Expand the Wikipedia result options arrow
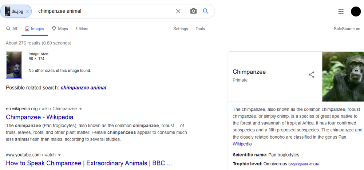This screenshot has width=364, height=170. [81, 109]
